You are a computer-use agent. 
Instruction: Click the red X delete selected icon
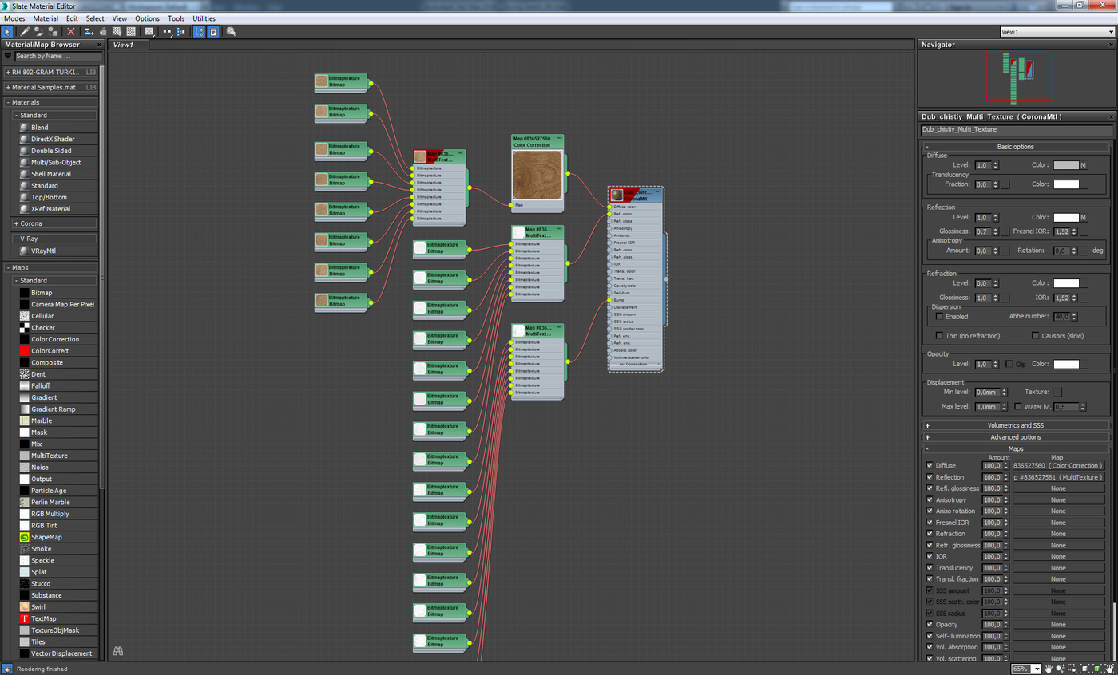click(x=71, y=32)
